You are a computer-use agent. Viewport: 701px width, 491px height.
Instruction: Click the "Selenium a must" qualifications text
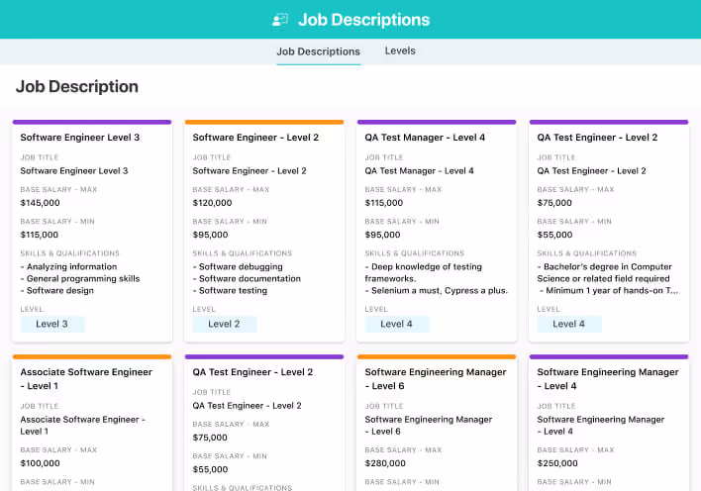436,290
